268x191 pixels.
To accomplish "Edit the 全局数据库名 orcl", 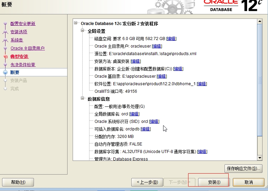I will click(134, 114).
